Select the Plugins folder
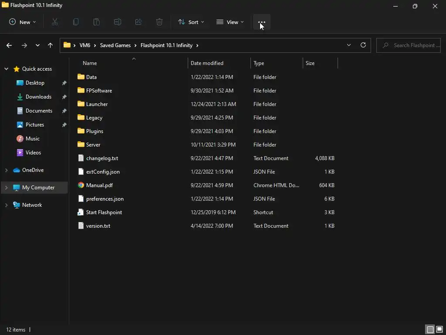This screenshot has height=335, width=446. pos(95,131)
